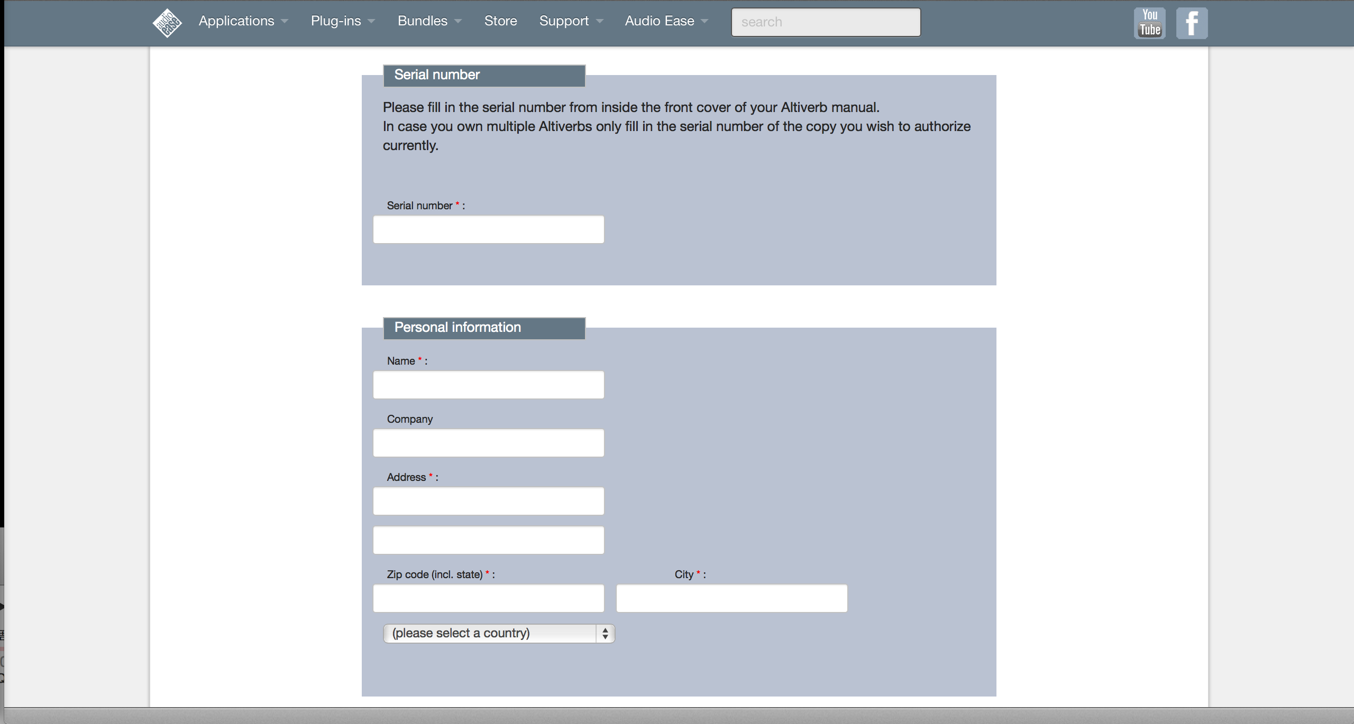Expand the Audio Ease dropdown arrow
This screenshot has width=1354, height=724.
pos(705,21)
